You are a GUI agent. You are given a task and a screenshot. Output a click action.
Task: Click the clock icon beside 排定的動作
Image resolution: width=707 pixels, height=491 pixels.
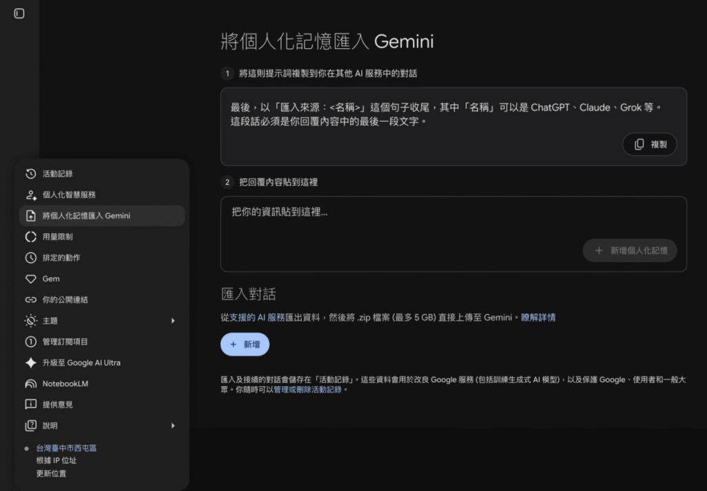30,258
